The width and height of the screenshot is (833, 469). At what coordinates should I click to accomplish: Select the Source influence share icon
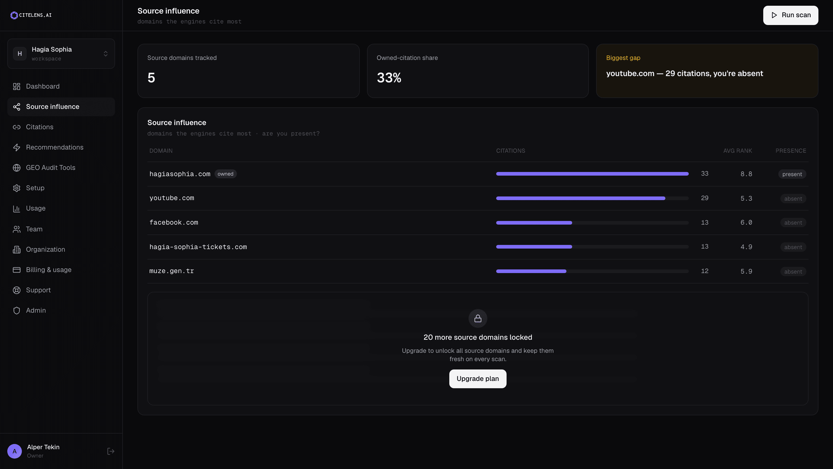16,107
